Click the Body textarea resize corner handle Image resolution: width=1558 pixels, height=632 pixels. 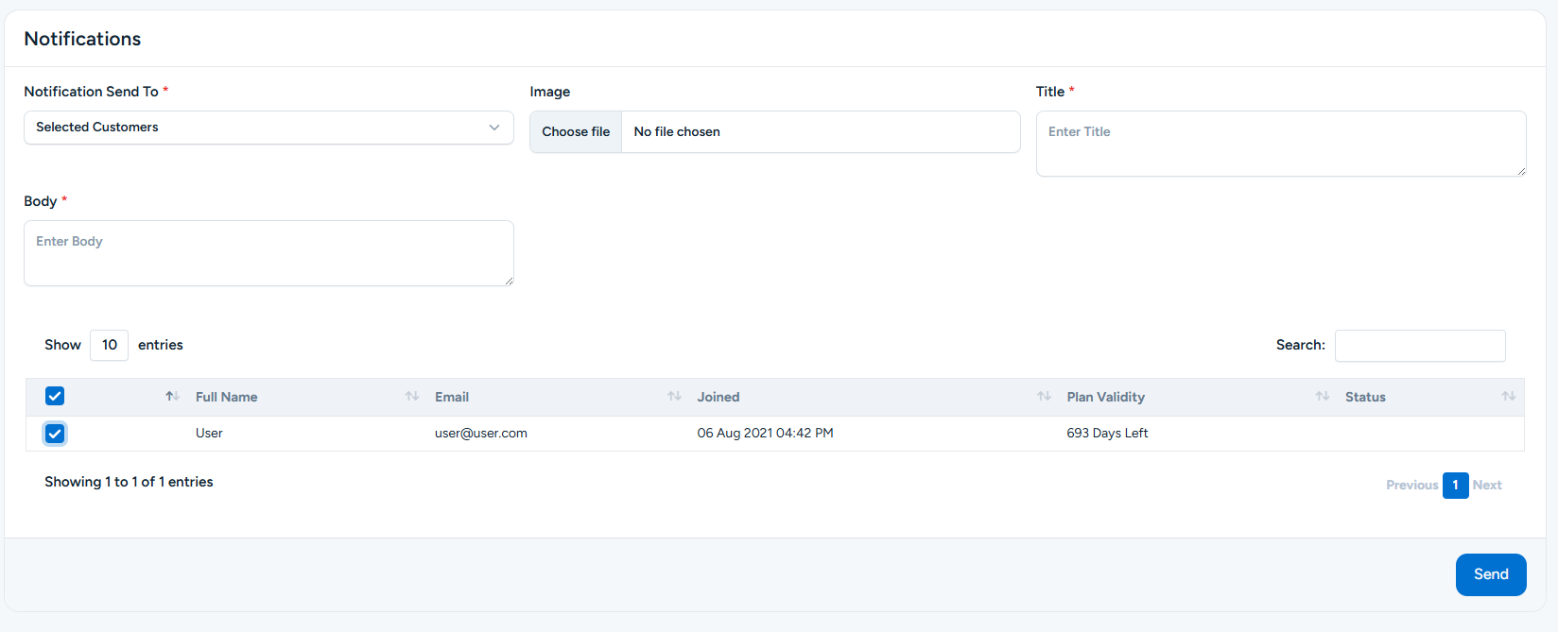click(x=509, y=281)
